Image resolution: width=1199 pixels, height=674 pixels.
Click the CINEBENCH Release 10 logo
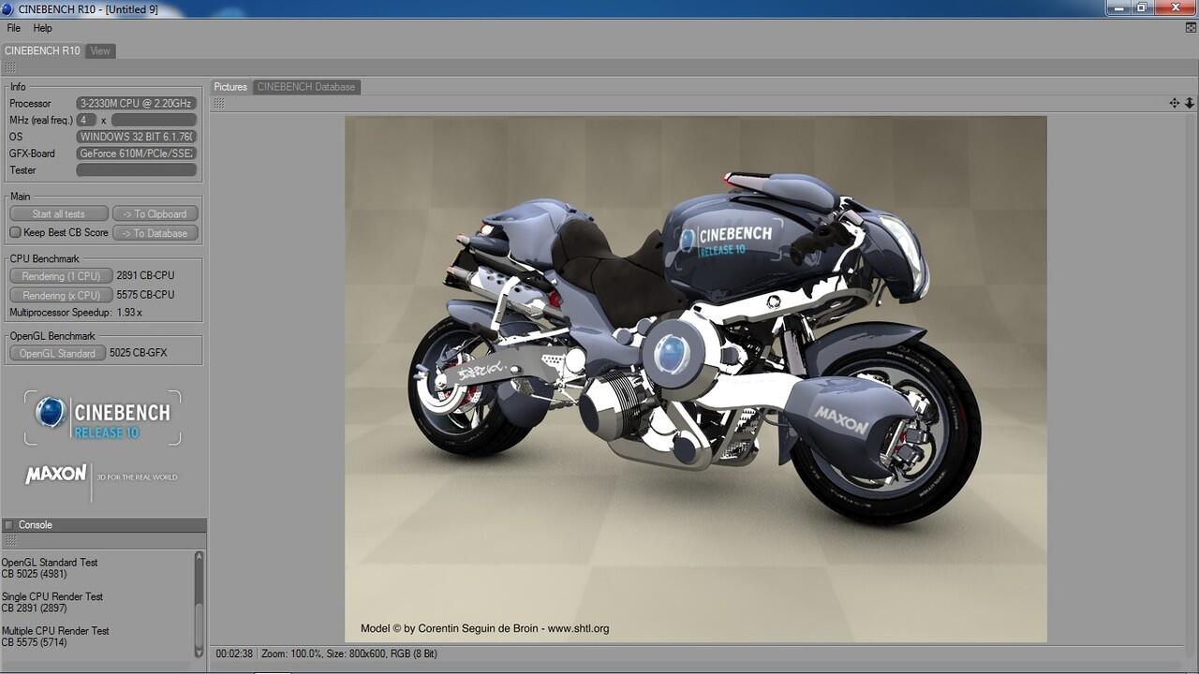coord(102,418)
